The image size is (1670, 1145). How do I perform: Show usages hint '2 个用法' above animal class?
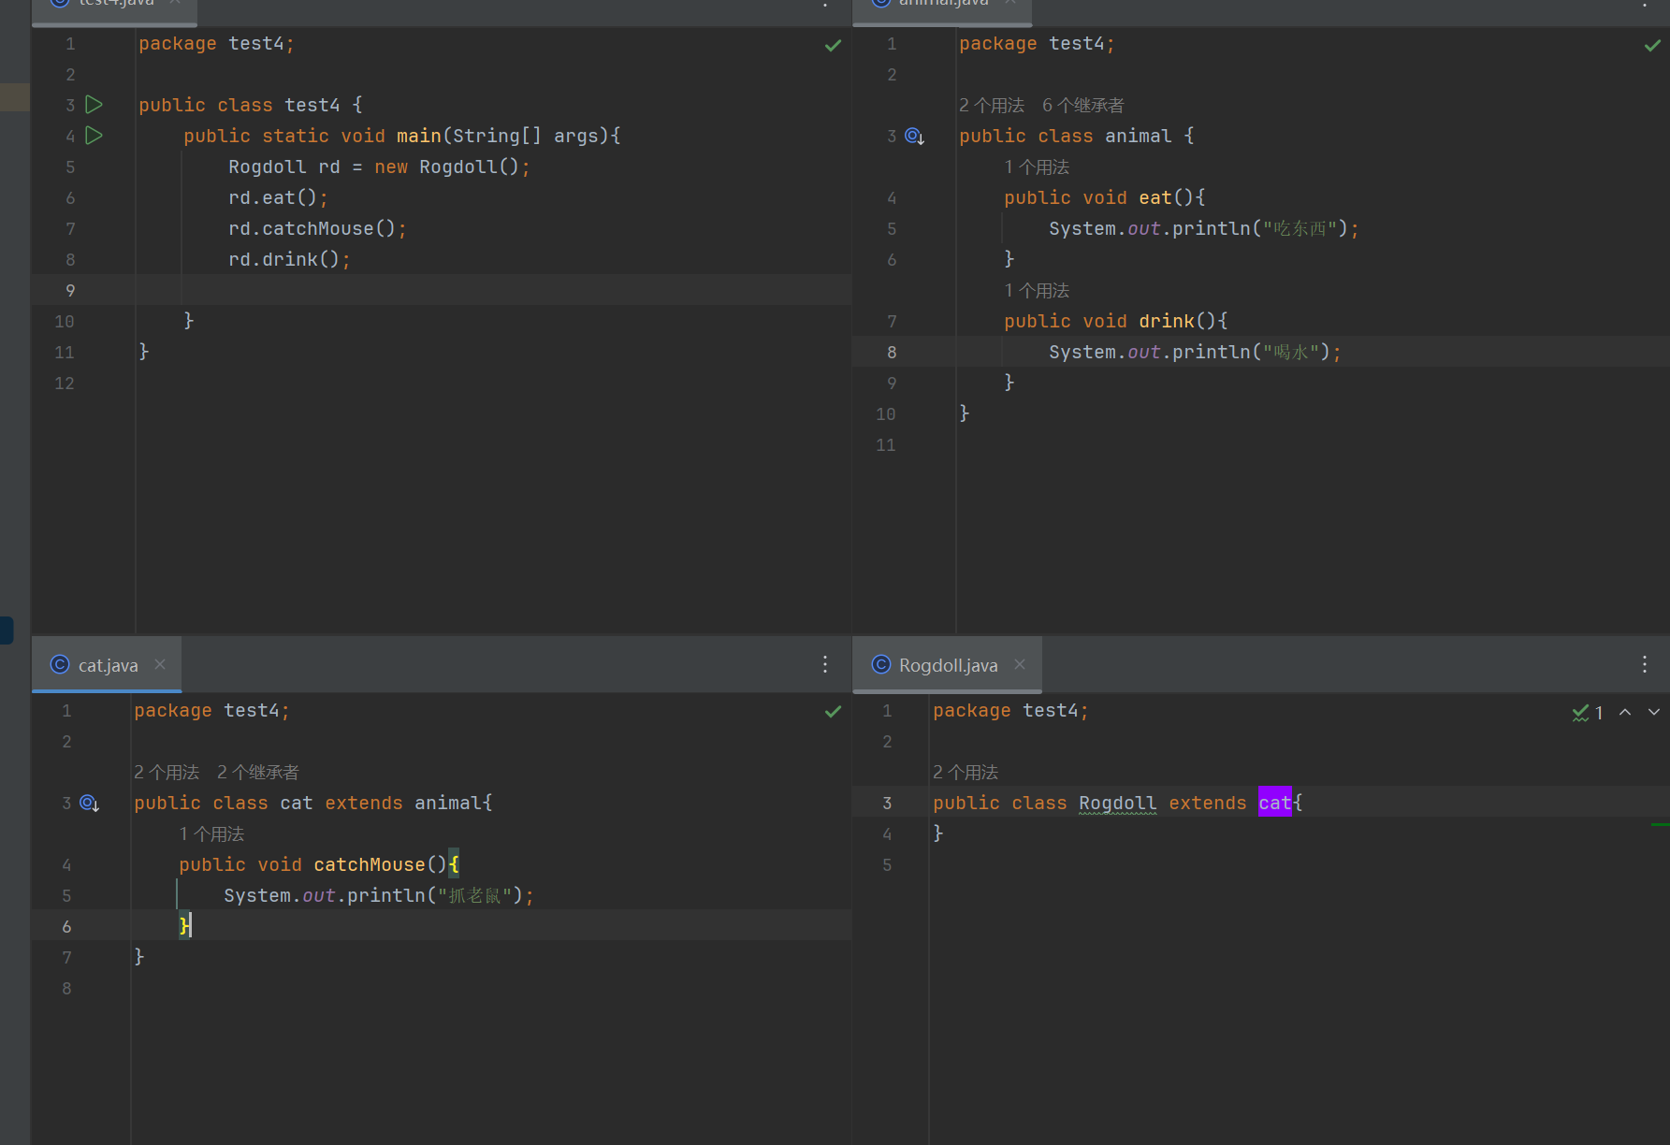coord(992,106)
